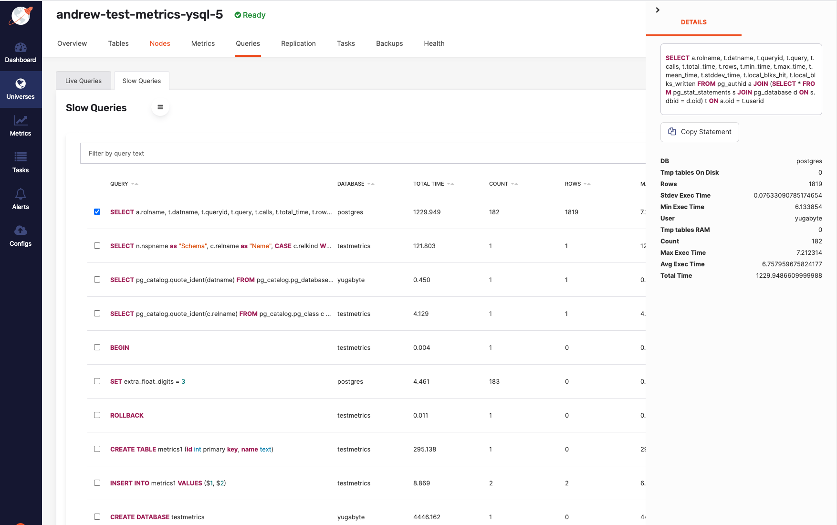Sort by the DATABASE column arrows
This screenshot has width=837, height=525.
(370, 183)
